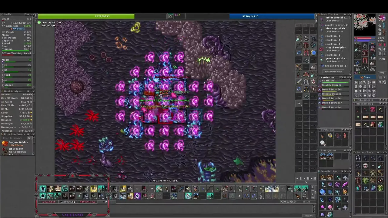Select the helmet in the equipment slots
The width and height of the screenshot is (388, 218).
point(365,45)
